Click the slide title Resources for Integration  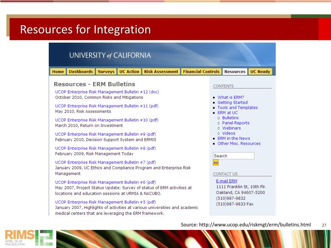[x=85, y=29]
